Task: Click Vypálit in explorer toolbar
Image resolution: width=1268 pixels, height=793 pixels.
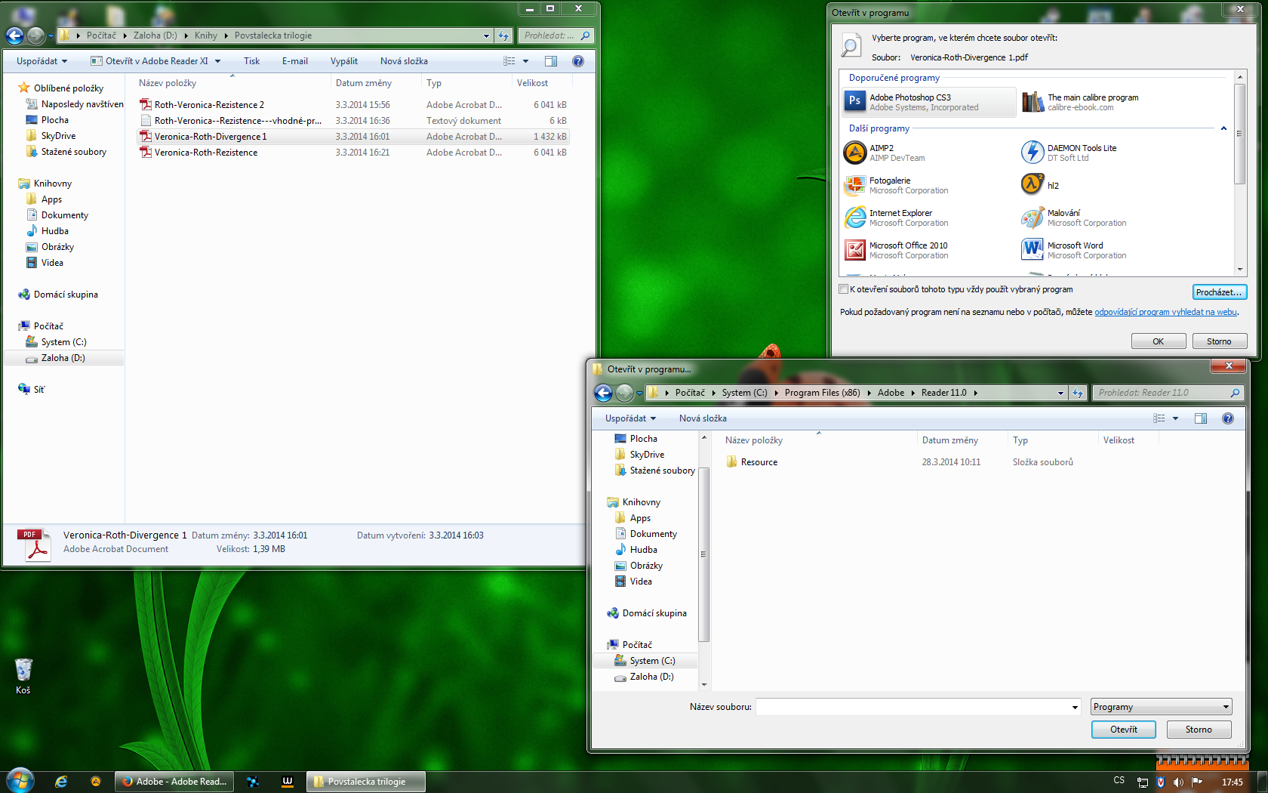Action: [344, 61]
